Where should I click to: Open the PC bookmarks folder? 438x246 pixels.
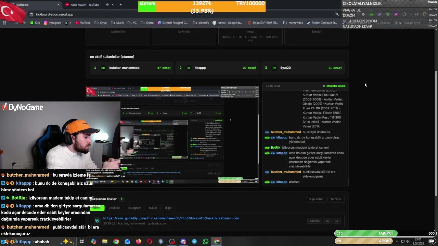132,23
